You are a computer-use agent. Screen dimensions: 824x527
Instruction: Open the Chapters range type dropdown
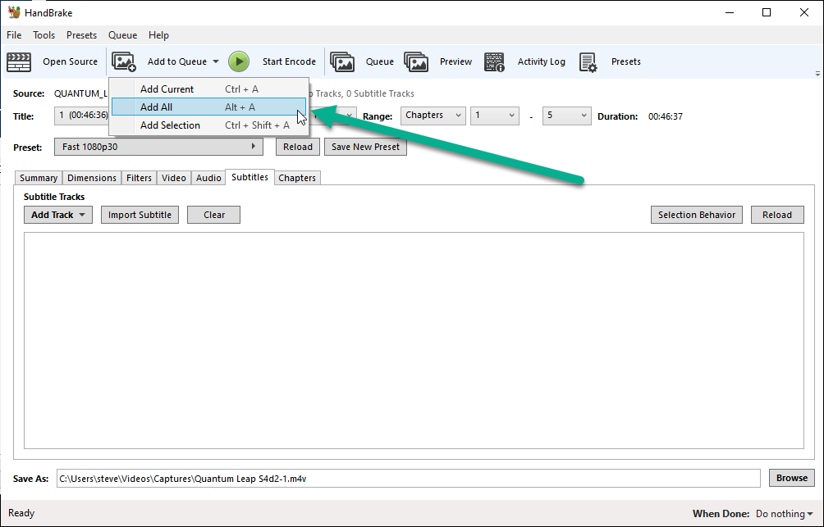(433, 116)
